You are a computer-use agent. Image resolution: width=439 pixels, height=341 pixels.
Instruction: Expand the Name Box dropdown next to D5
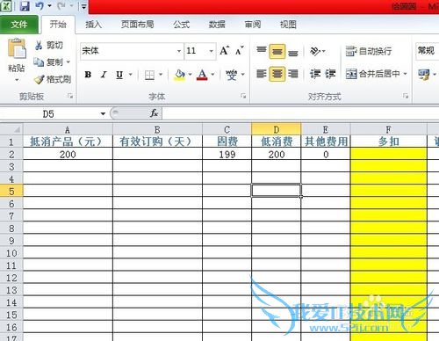click(x=103, y=113)
